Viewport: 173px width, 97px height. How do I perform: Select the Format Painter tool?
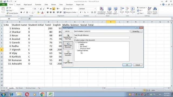pyautogui.click(x=12, y=13)
